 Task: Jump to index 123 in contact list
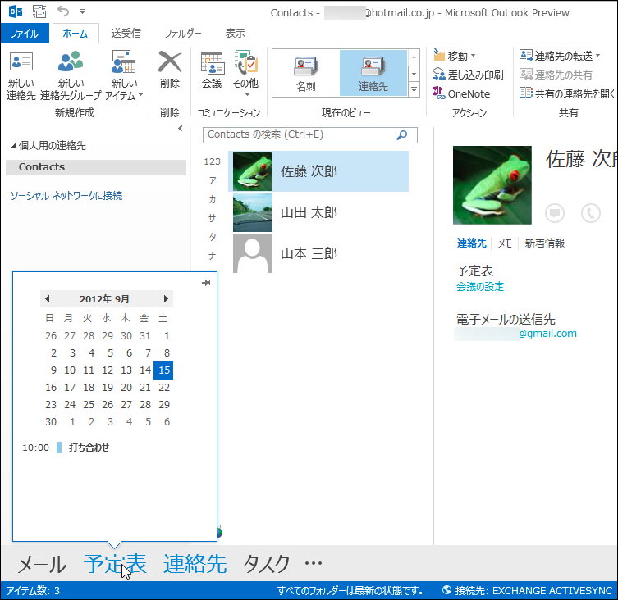click(212, 161)
